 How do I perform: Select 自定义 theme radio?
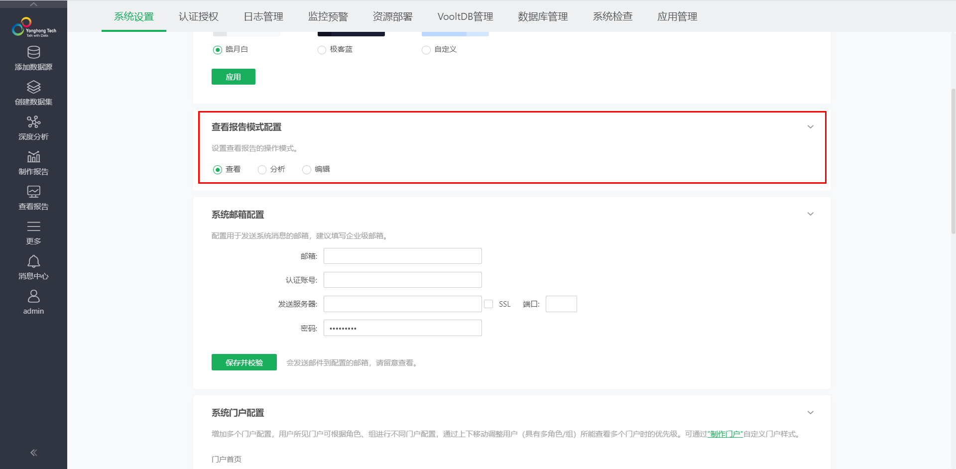426,50
